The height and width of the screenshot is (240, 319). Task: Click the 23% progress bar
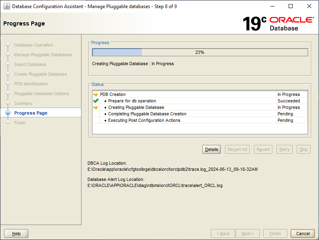(x=200, y=52)
